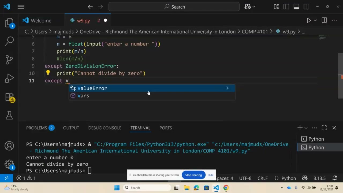343x193 pixels.
Task: Select the ValueError autocomplete suggestion
Action: (x=152, y=88)
